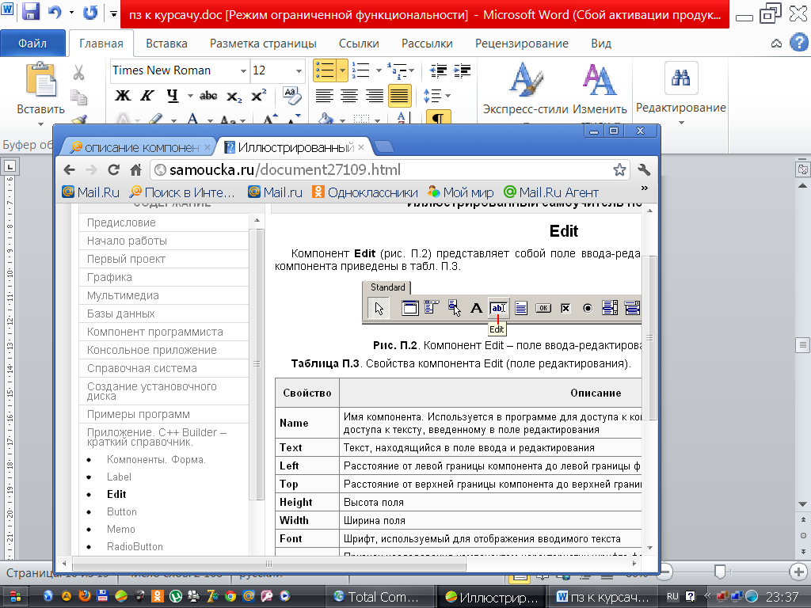Click the page horizontal scrollbar
The image size is (811, 608).
click(269, 564)
